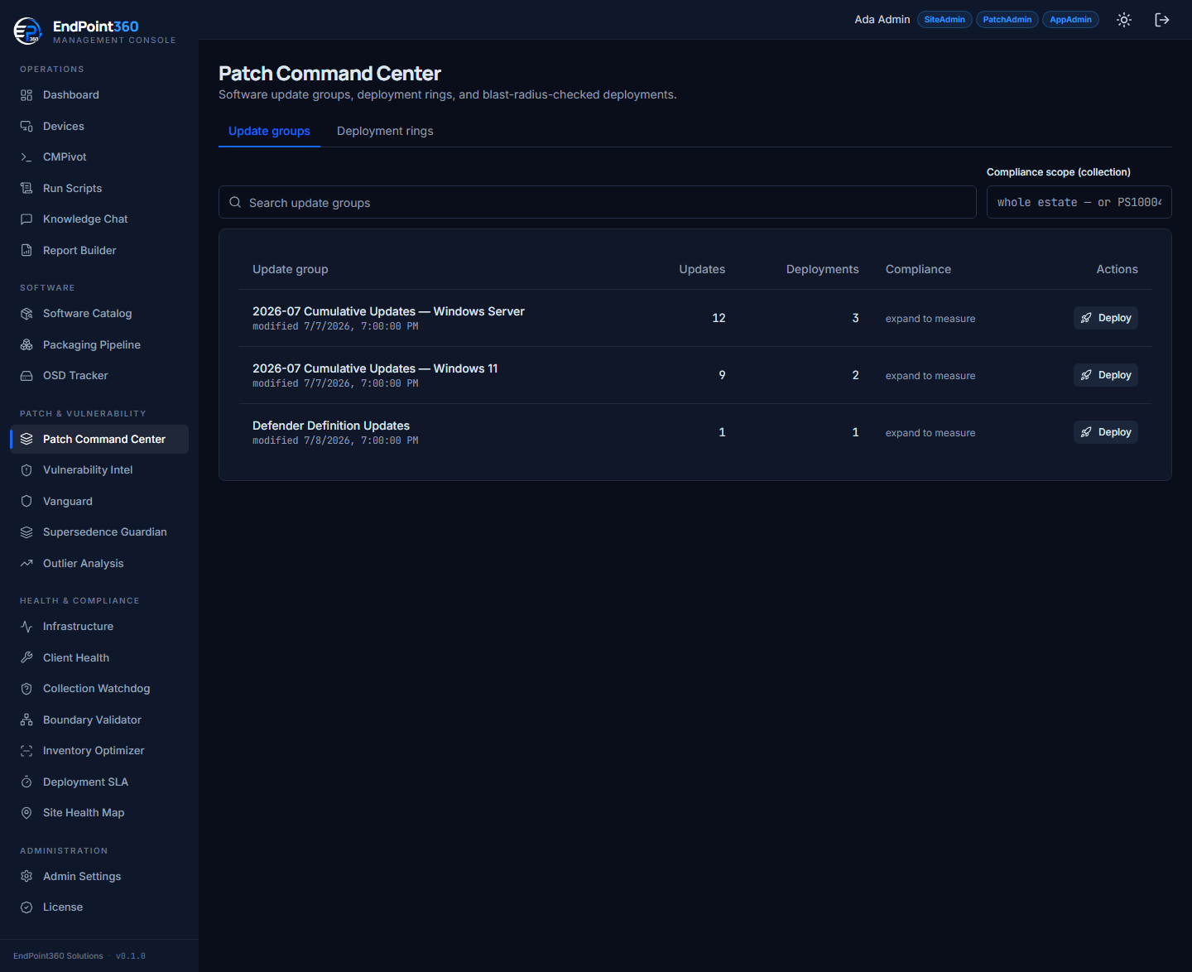Viewport: 1192px width, 972px height.
Task: Deploy the Windows Server cumulative updates
Action: (1106, 318)
